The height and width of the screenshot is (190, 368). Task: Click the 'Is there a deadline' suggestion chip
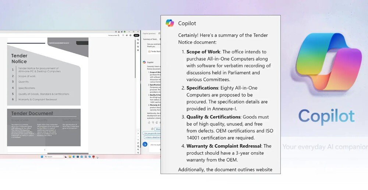click(x=153, y=137)
